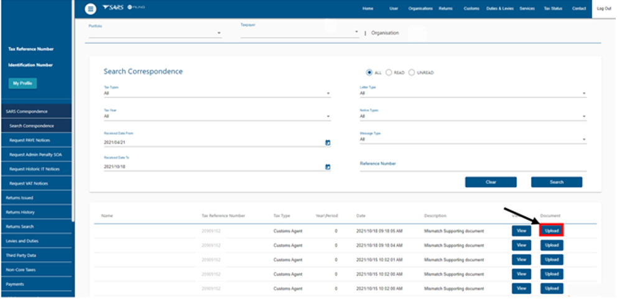Select the UNREAD radio button
This screenshot has height=299, width=635.
pyautogui.click(x=412, y=72)
